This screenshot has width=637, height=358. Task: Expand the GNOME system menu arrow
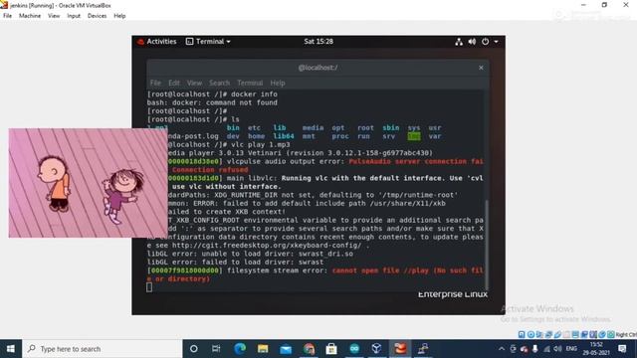[x=496, y=42]
